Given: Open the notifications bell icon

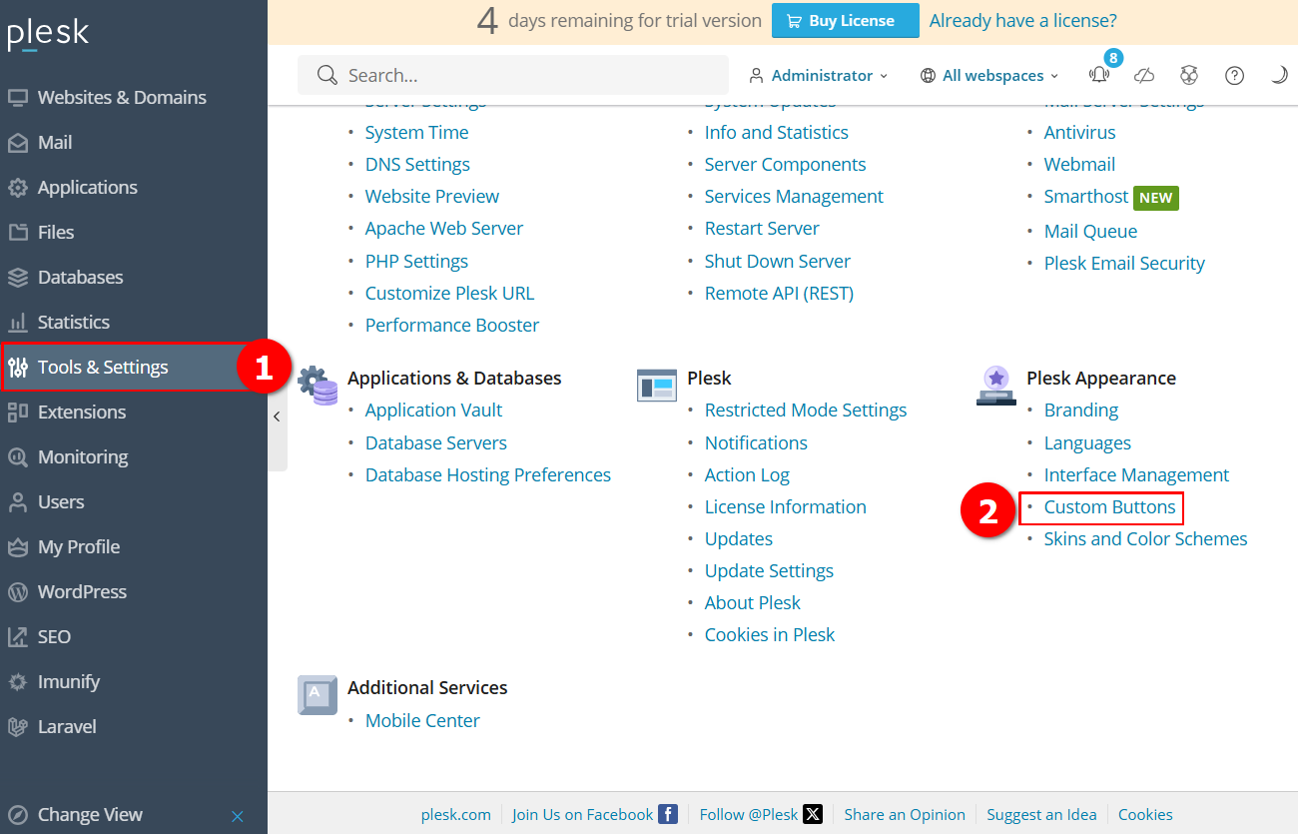Looking at the screenshot, I should tap(1099, 75).
